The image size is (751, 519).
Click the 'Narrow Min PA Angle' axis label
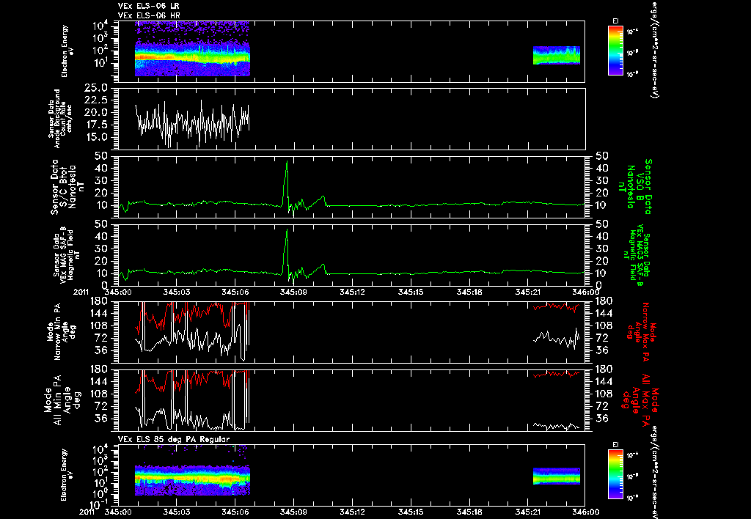(x=61, y=331)
